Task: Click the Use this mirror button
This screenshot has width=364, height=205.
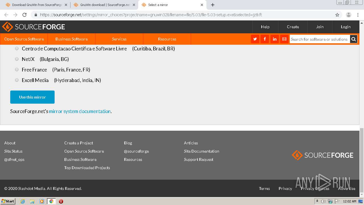Action: tap(32, 97)
